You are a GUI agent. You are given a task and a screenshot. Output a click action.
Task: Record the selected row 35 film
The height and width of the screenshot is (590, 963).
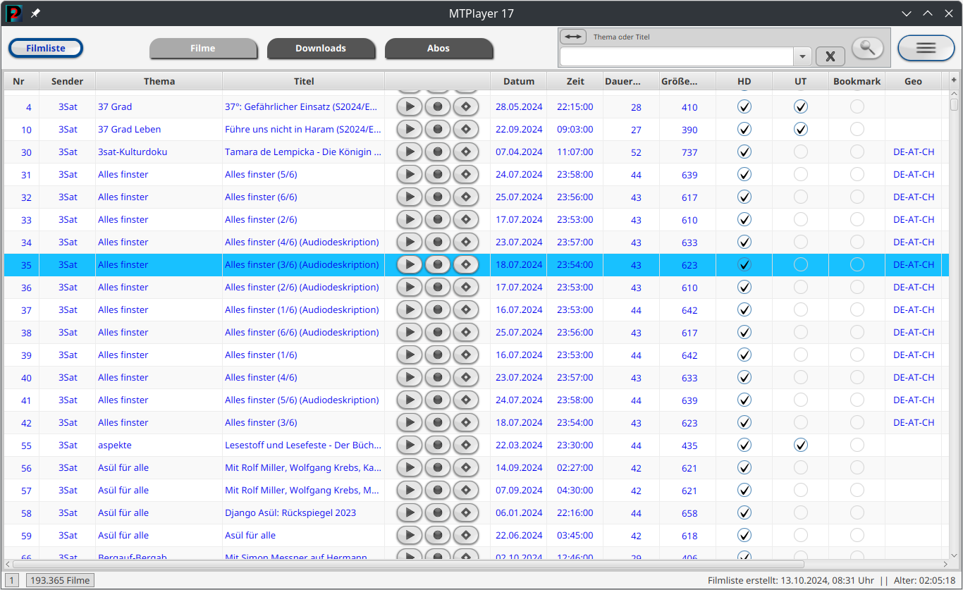(437, 265)
